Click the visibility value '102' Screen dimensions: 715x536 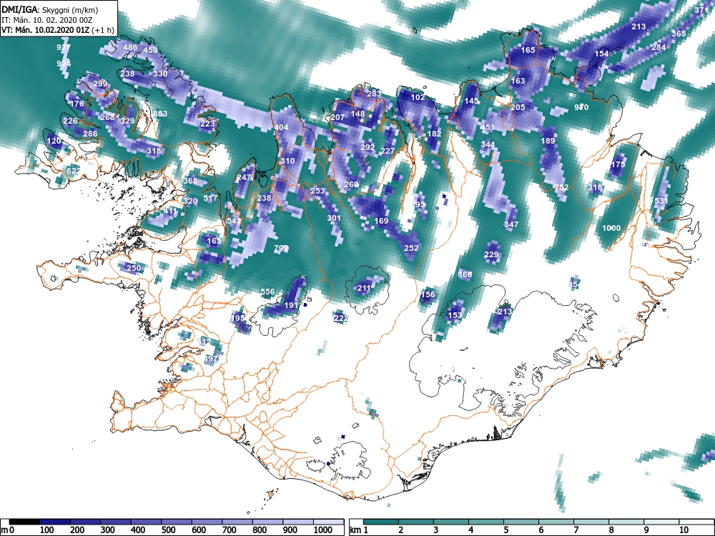pyautogui.click(x=418, y=97)
